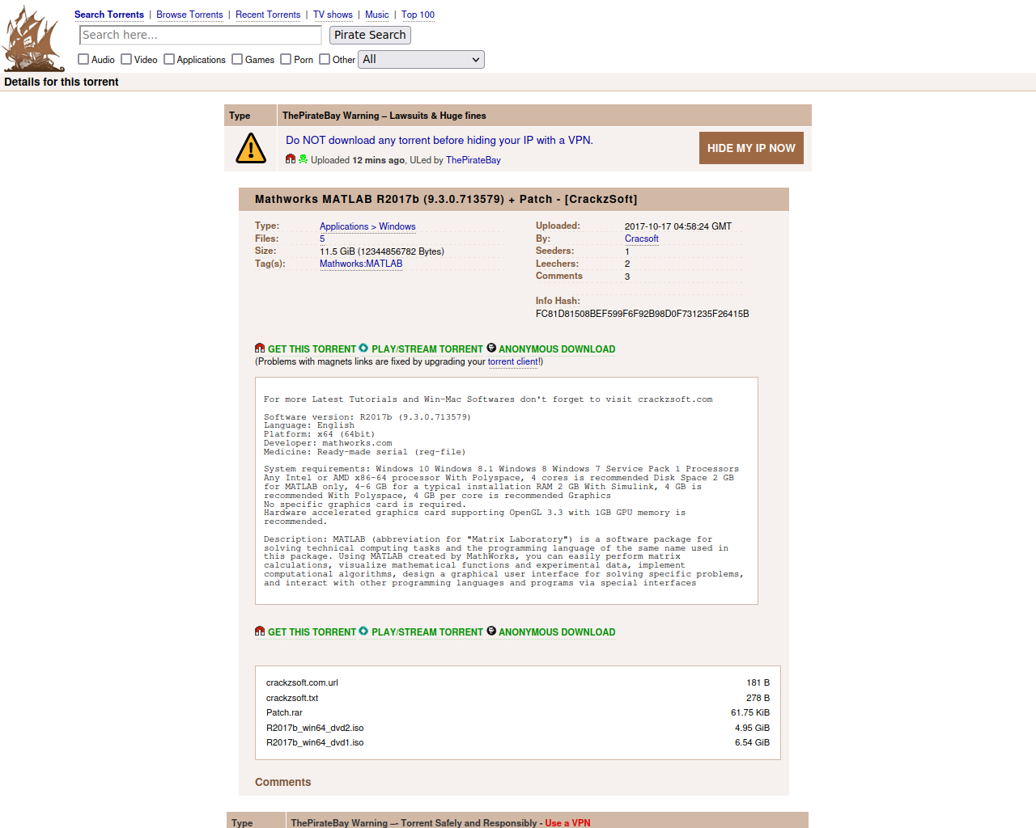Click play icon beside lower PLAY/STREAM TORRENT
The width and height of the screenshot is (1036, 828).
tap(363, 632)
